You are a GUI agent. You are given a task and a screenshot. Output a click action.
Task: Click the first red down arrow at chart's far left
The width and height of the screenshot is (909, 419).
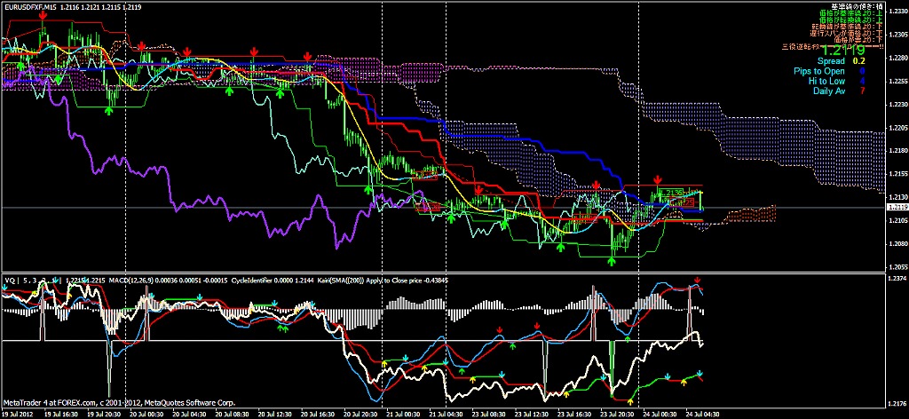[43, 15]
